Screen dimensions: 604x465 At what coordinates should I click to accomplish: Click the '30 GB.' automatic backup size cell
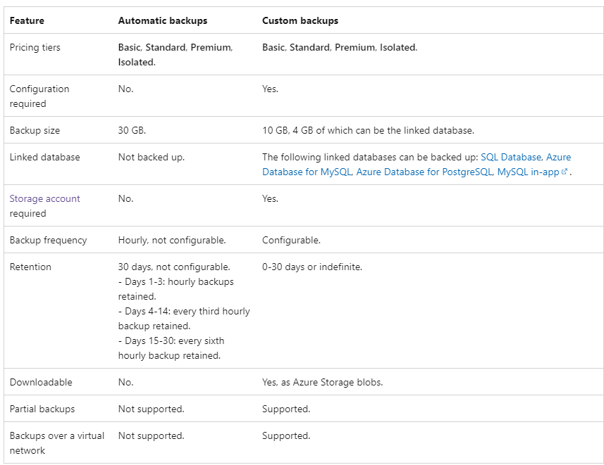tap(132, 130)
